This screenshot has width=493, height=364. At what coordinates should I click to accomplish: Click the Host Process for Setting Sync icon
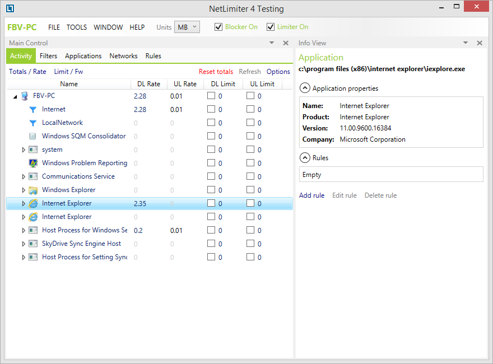(x=33, y=257)
